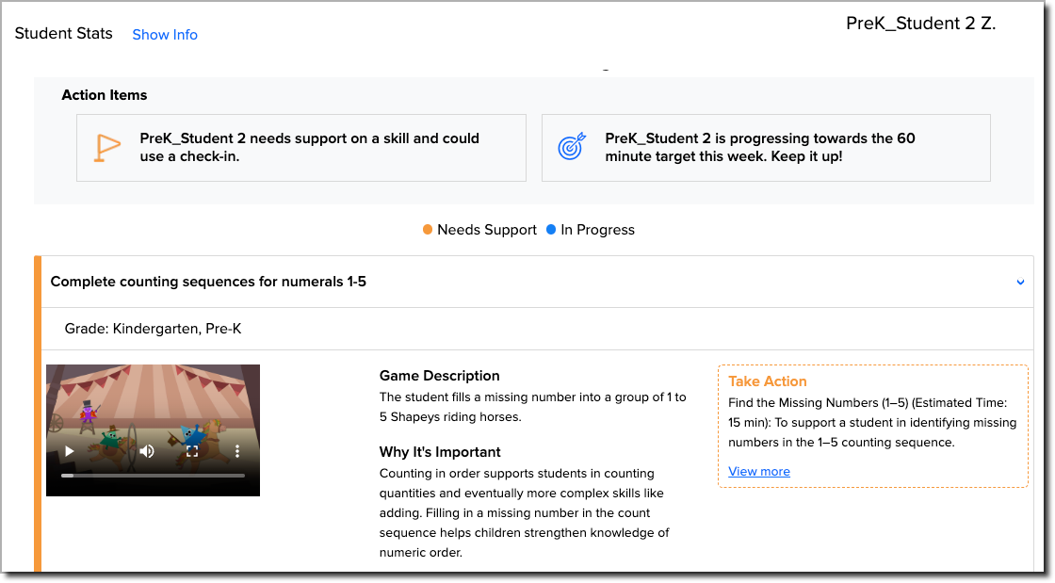
Task: Click the In Progress legend label
Action: (x=597, y=230)
